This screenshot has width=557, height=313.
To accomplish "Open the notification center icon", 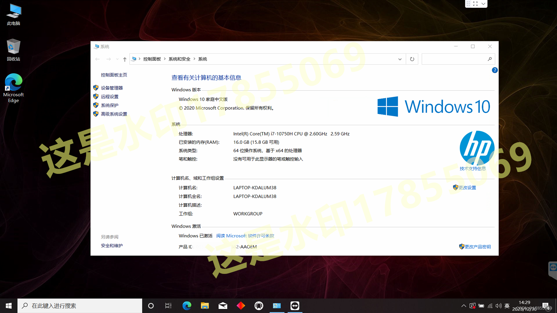I will tap(546, 306).
